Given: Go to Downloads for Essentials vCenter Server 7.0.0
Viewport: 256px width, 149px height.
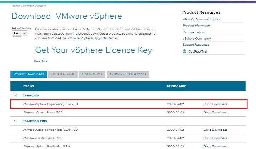Looking at the screenshot, I should tap(215, 113).
